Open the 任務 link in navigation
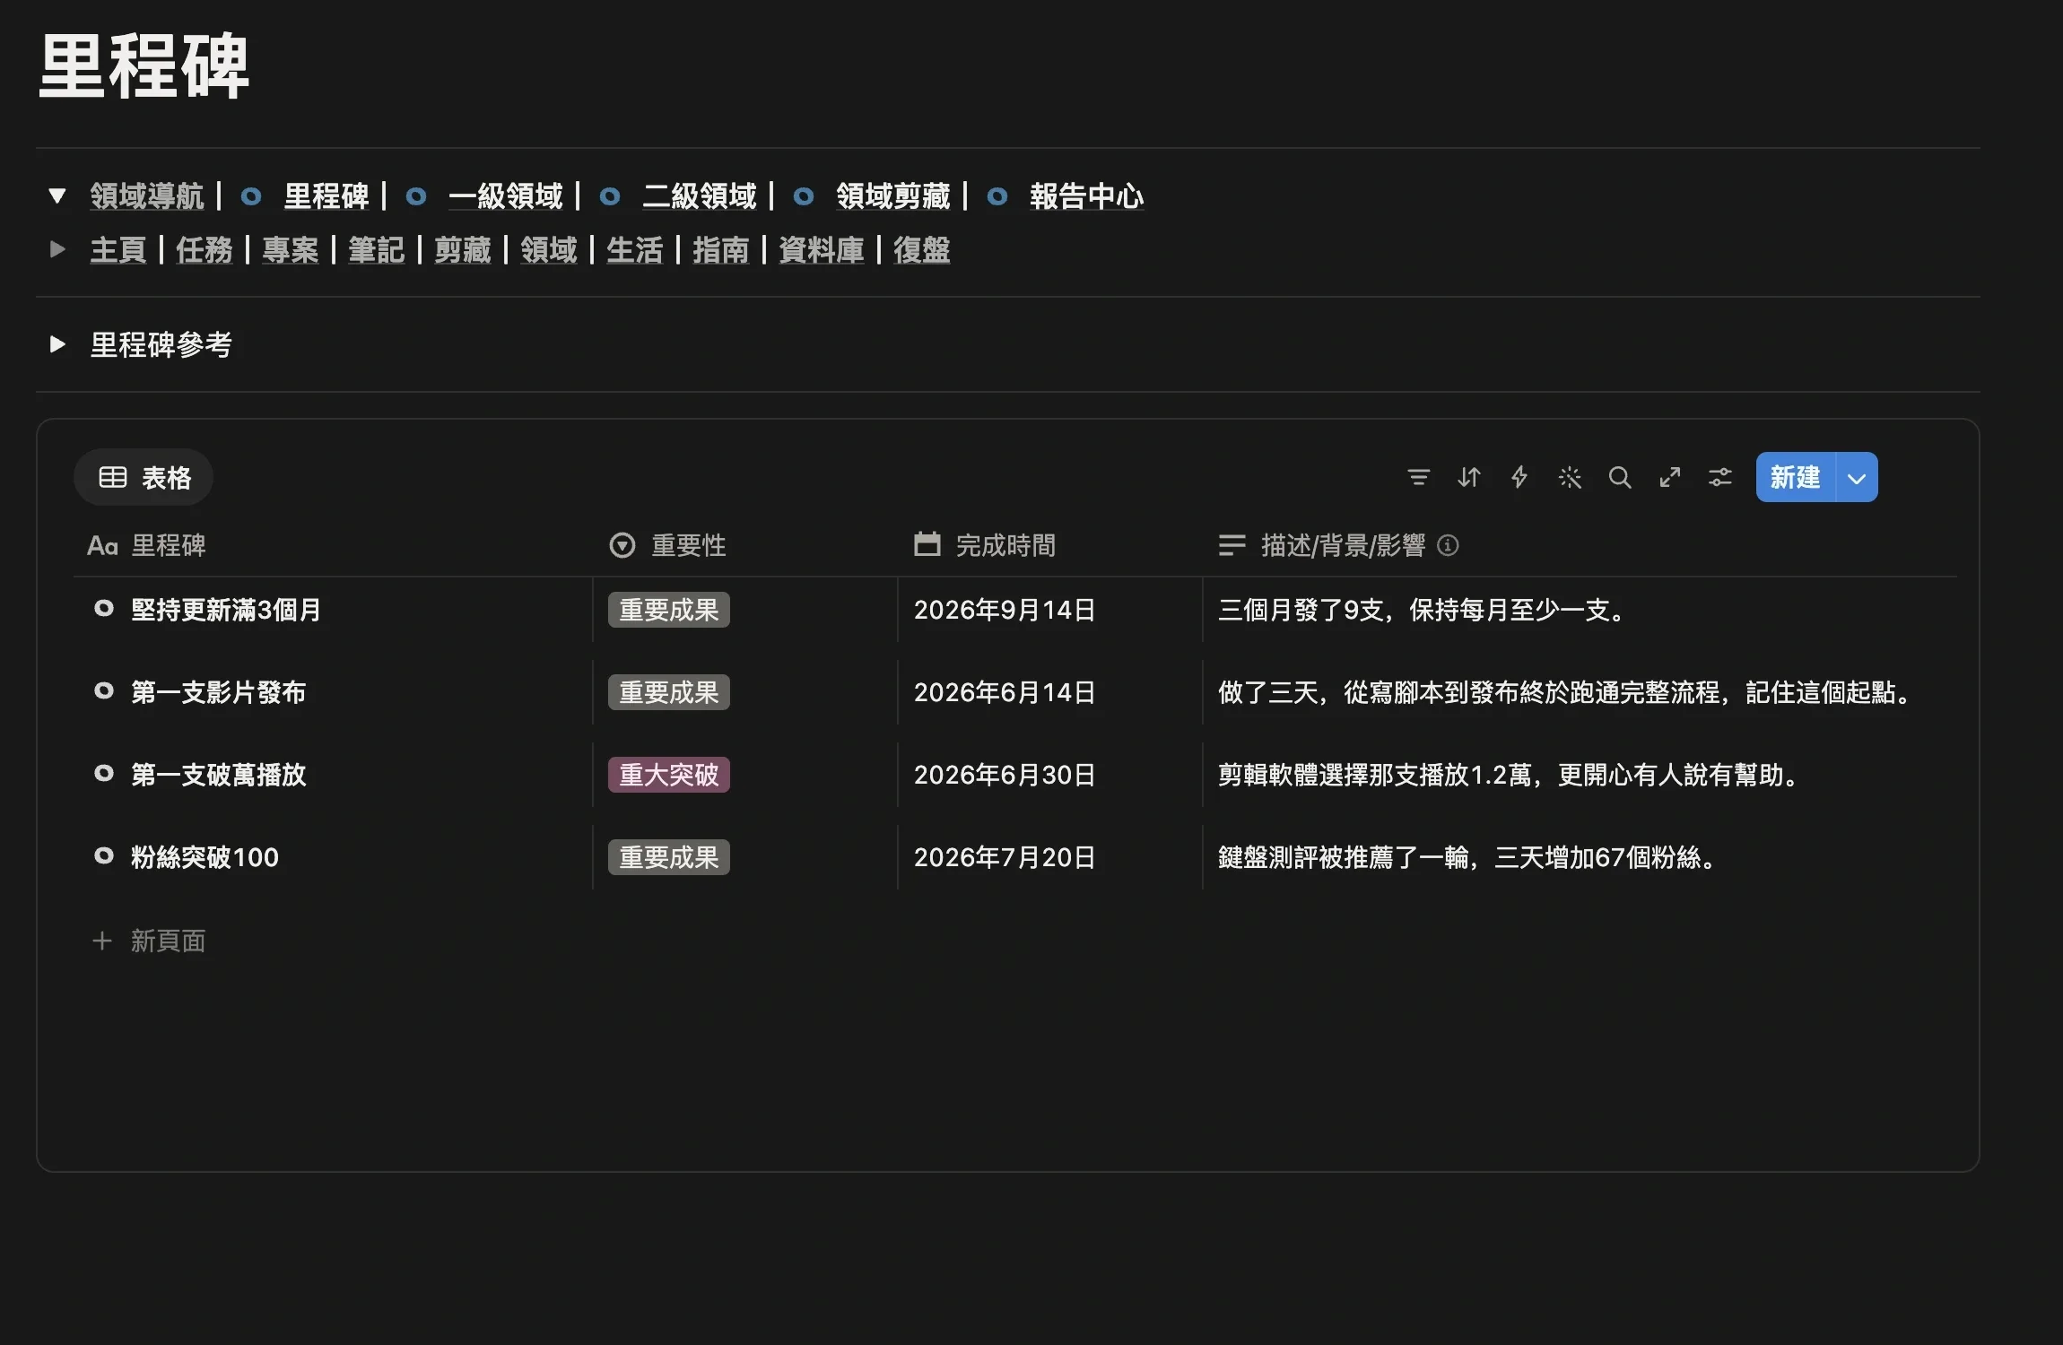This screenshot has height=1345, width=2063. coord(205,249)
